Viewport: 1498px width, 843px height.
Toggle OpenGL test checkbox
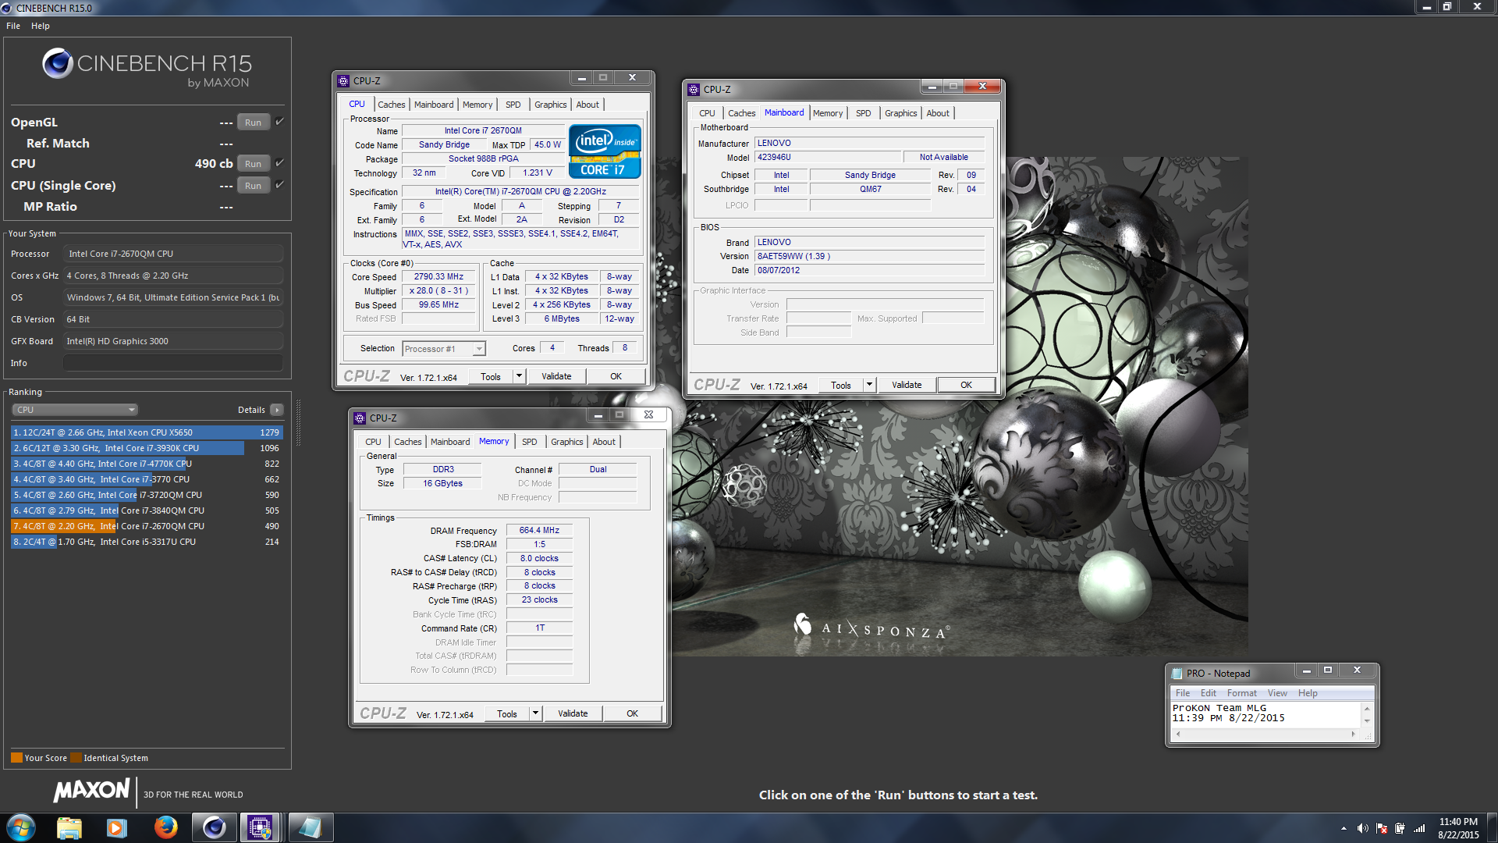pyautogui.click(x=279, y=122)
